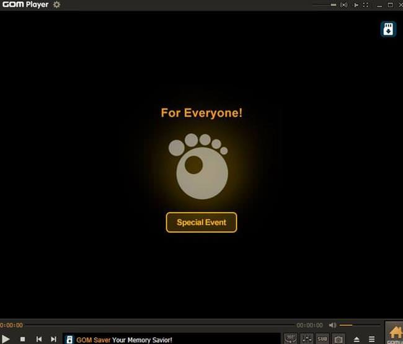
Task: Show the playlist hamburger icon
Action: (371, 339)
